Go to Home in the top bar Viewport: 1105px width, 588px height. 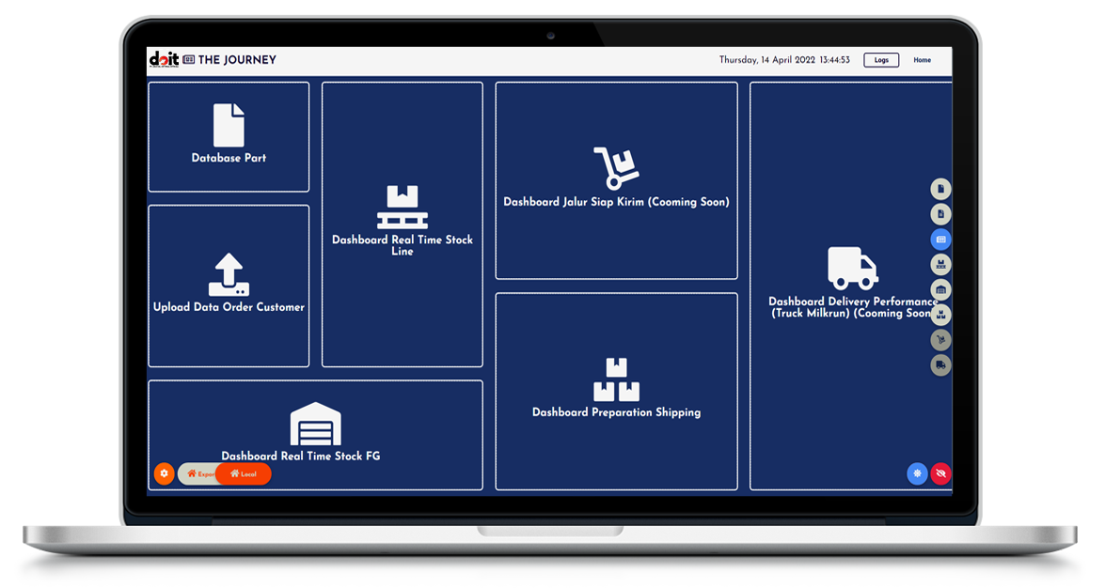(922, 60)
